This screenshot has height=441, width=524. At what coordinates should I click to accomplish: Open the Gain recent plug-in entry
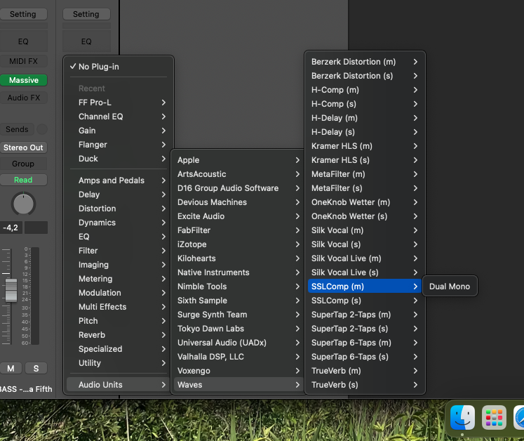119,131
